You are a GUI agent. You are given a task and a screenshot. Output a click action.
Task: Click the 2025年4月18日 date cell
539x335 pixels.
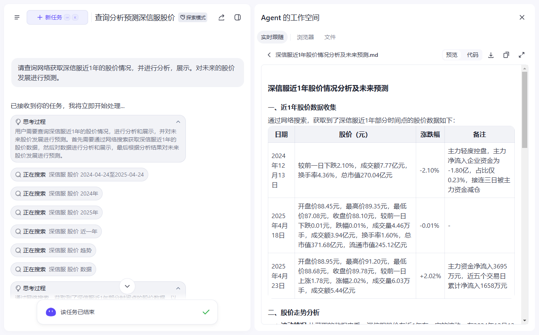281,226
